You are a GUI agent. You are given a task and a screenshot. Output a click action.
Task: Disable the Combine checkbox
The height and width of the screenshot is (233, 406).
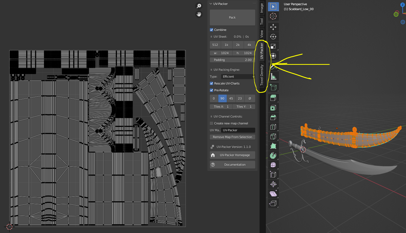click(x=211, y=30)
